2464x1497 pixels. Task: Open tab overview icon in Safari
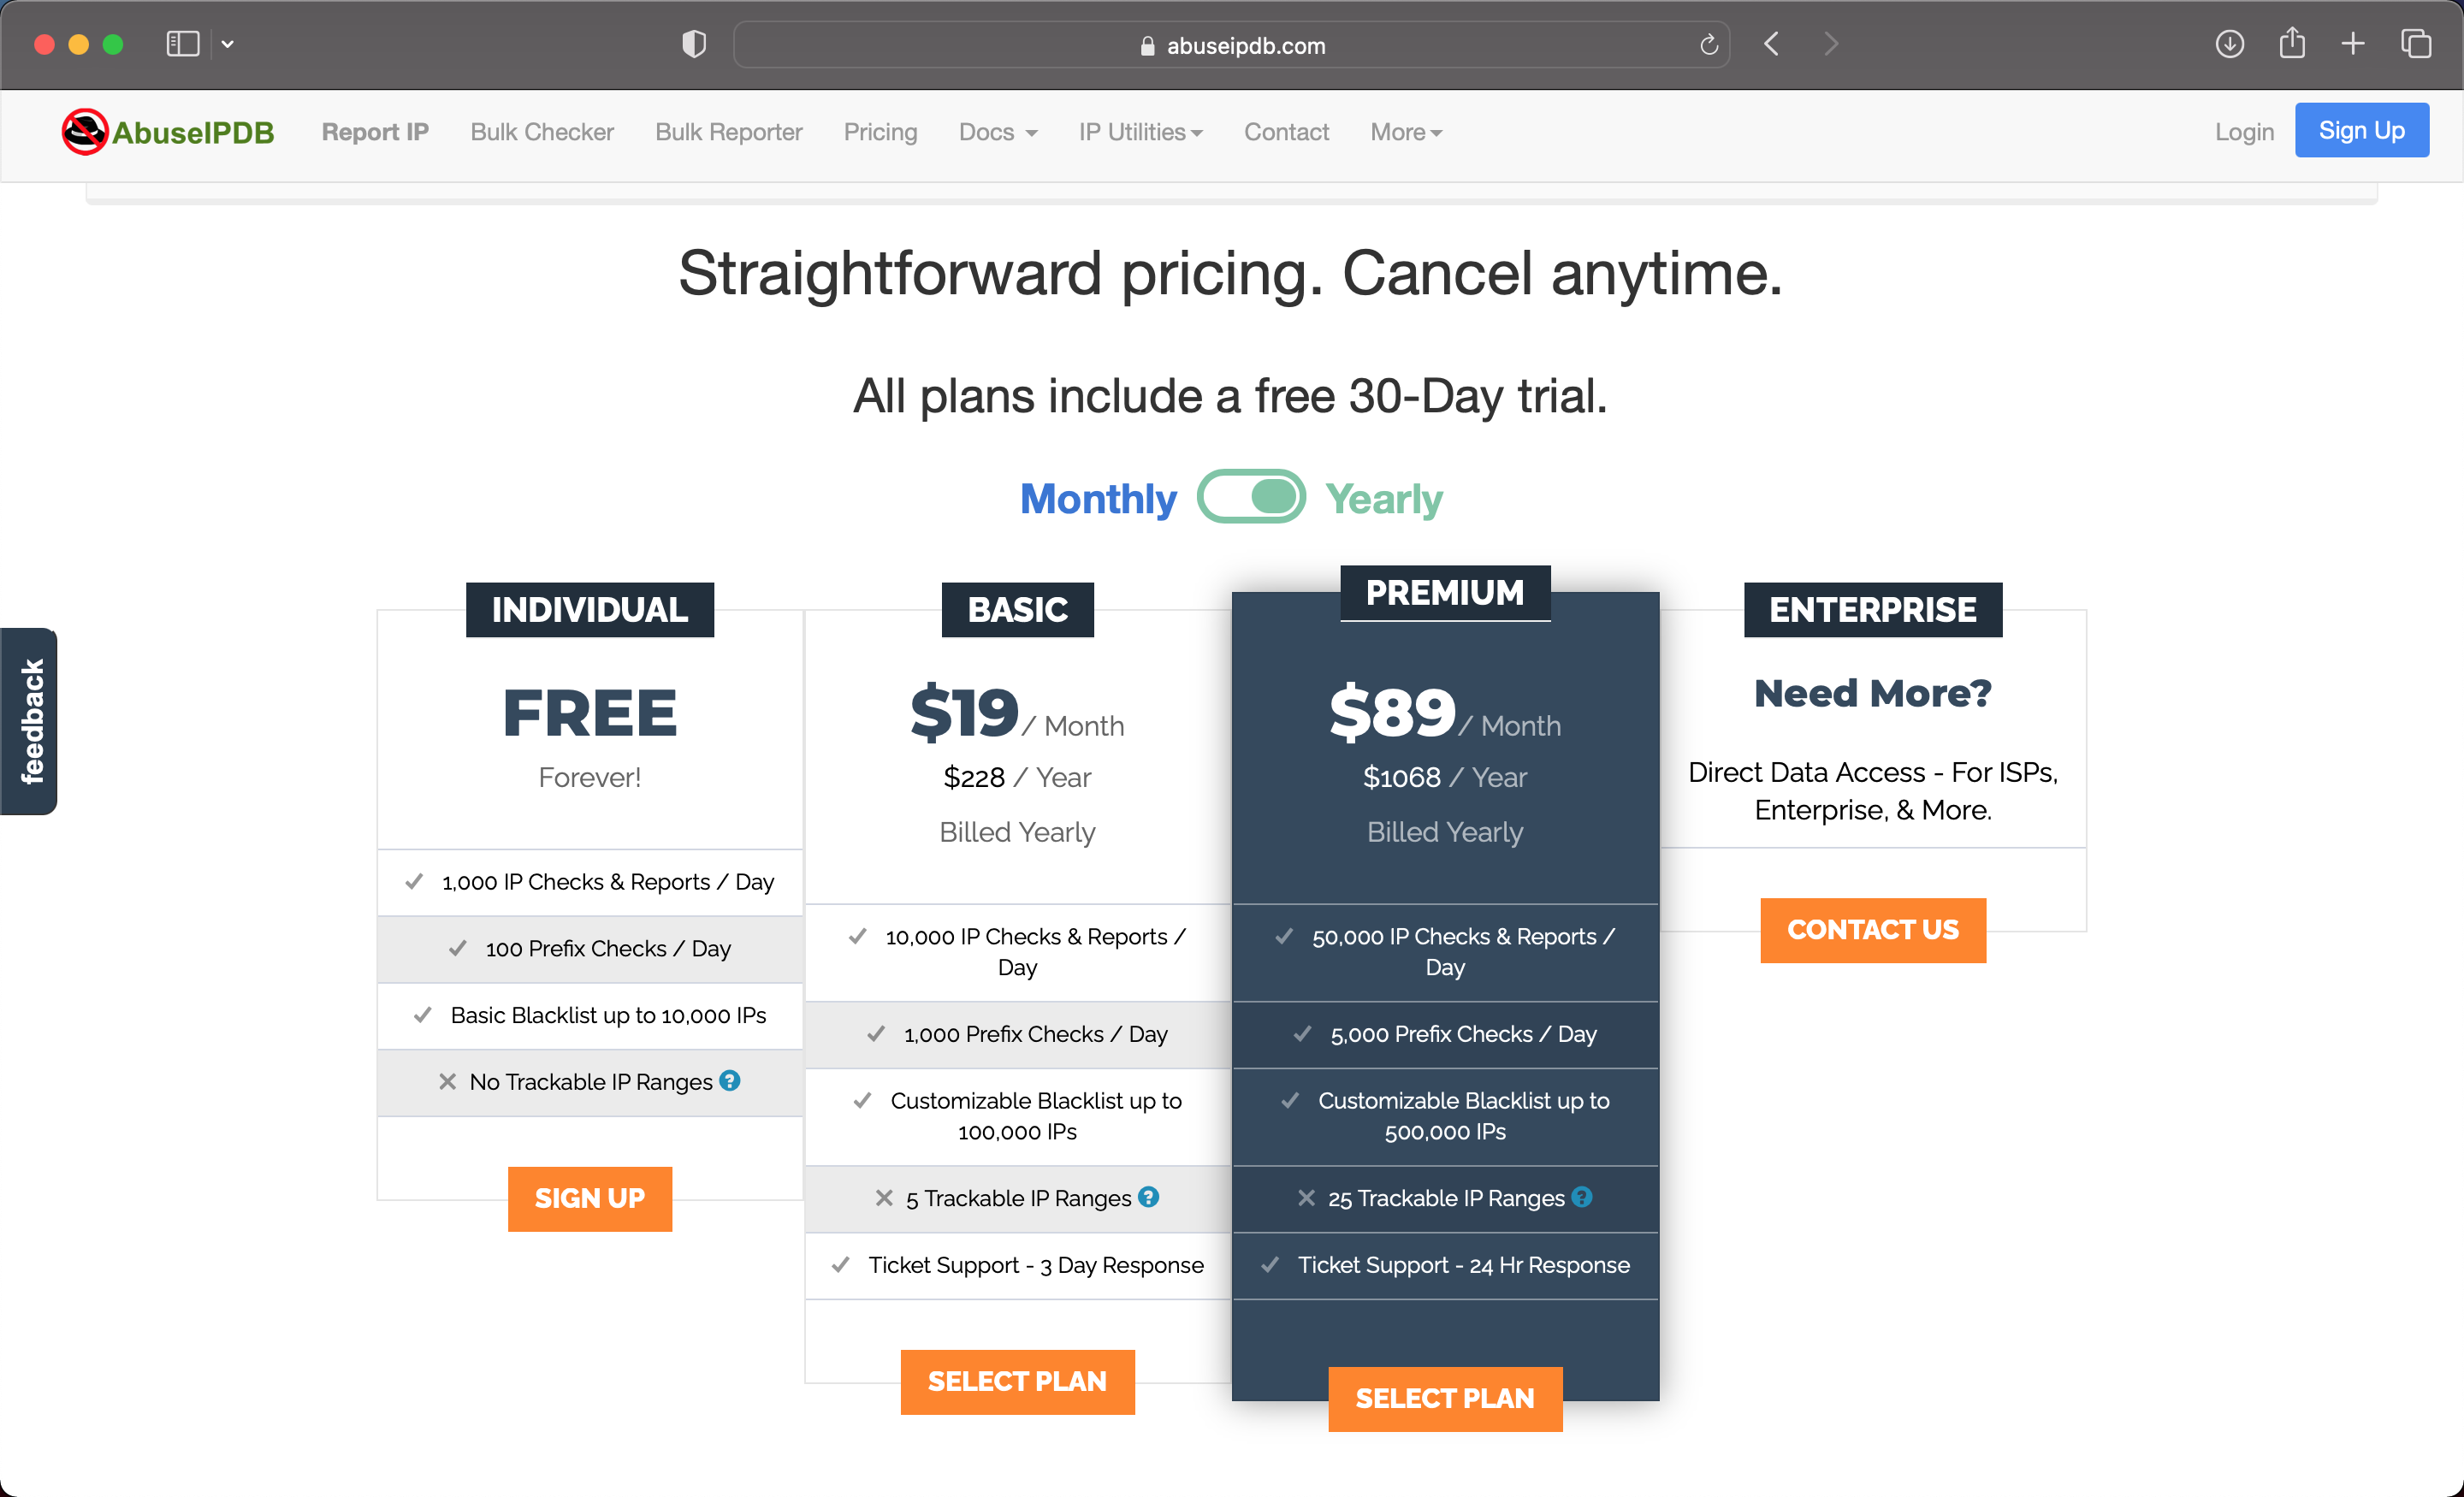pos(2416,44)
